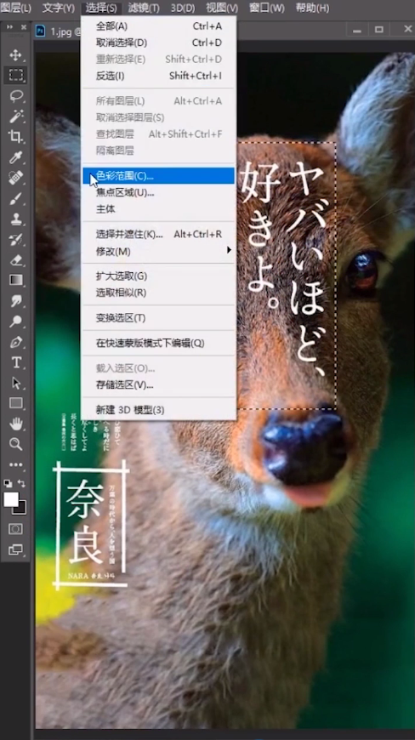Choose 新建 3D 模型(3) entry
The width and height of the screenshot is (415, 740).
tap(158, 410)
